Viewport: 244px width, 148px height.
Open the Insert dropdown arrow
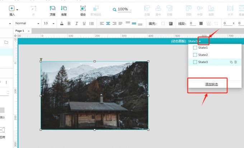17,10
